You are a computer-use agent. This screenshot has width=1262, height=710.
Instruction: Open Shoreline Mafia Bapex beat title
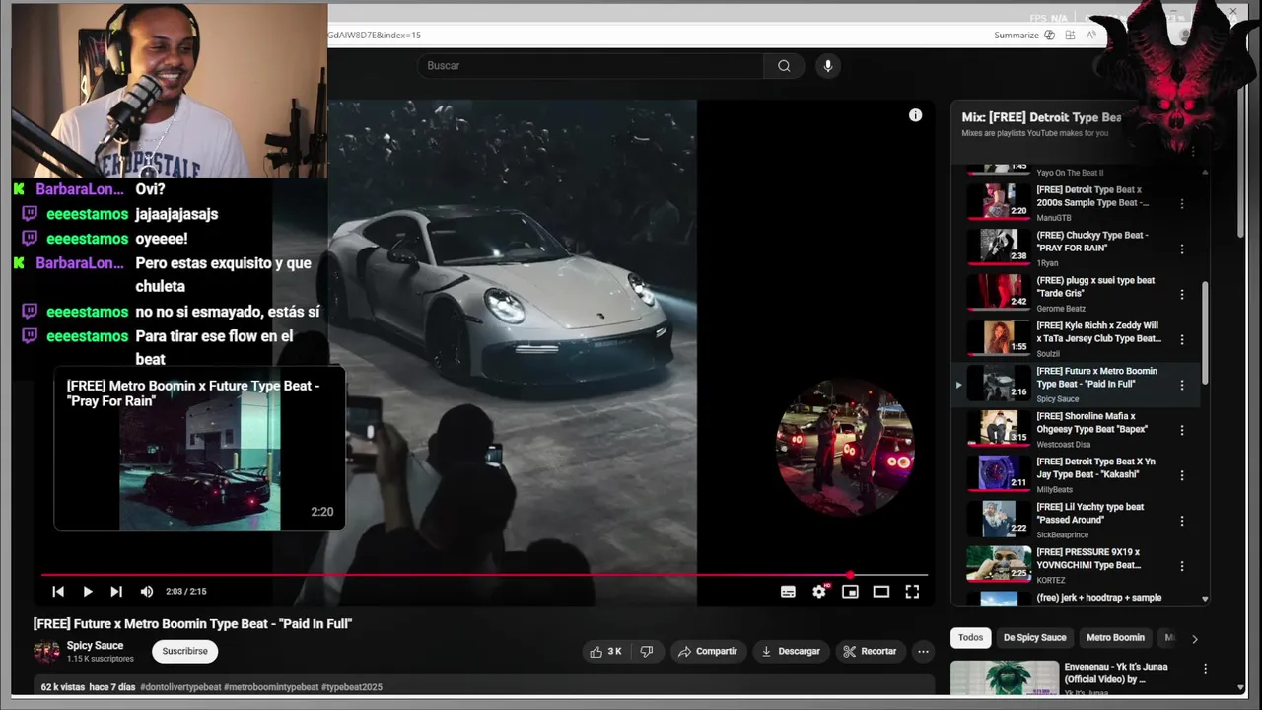coord(1094,423)
